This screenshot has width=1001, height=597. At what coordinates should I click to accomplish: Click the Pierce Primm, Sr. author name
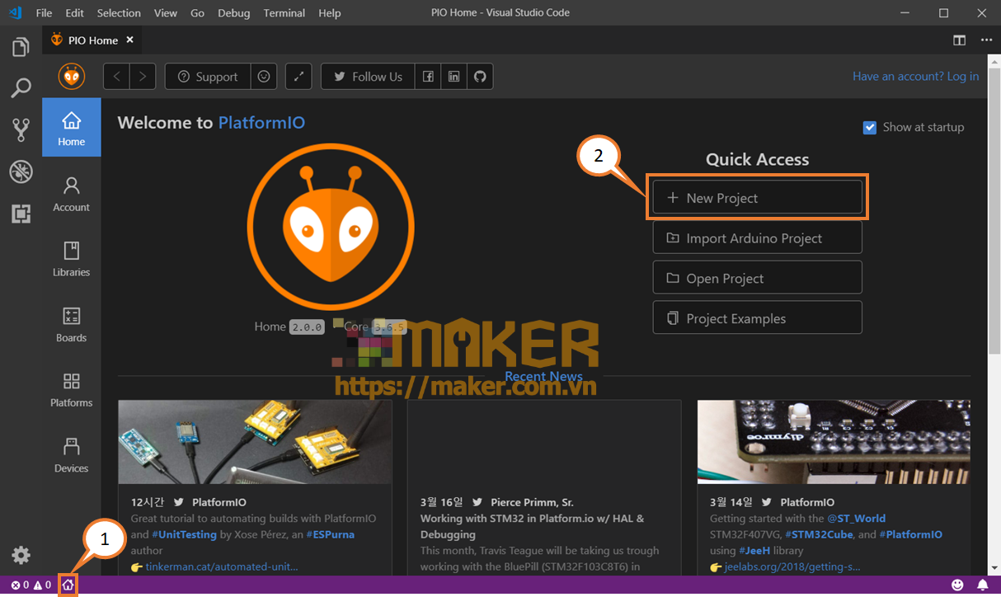(x=532, y=502)
